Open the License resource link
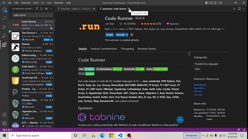 (x=198, y=92)
